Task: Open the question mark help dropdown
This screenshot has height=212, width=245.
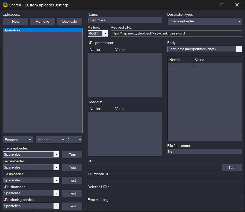Action: click(74, 140)
